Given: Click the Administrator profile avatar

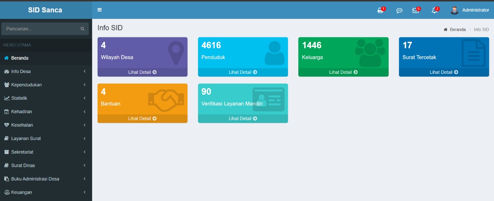Looking at the screenshot, I should (454, 10).
